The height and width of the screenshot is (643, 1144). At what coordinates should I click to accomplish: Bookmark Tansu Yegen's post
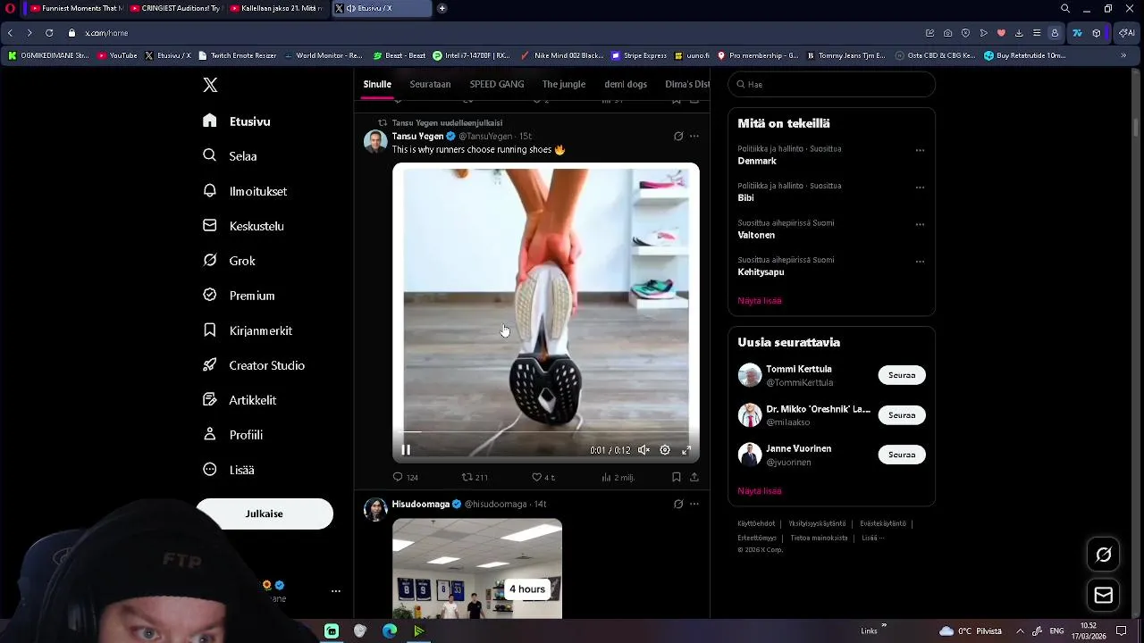coord(677,478)
